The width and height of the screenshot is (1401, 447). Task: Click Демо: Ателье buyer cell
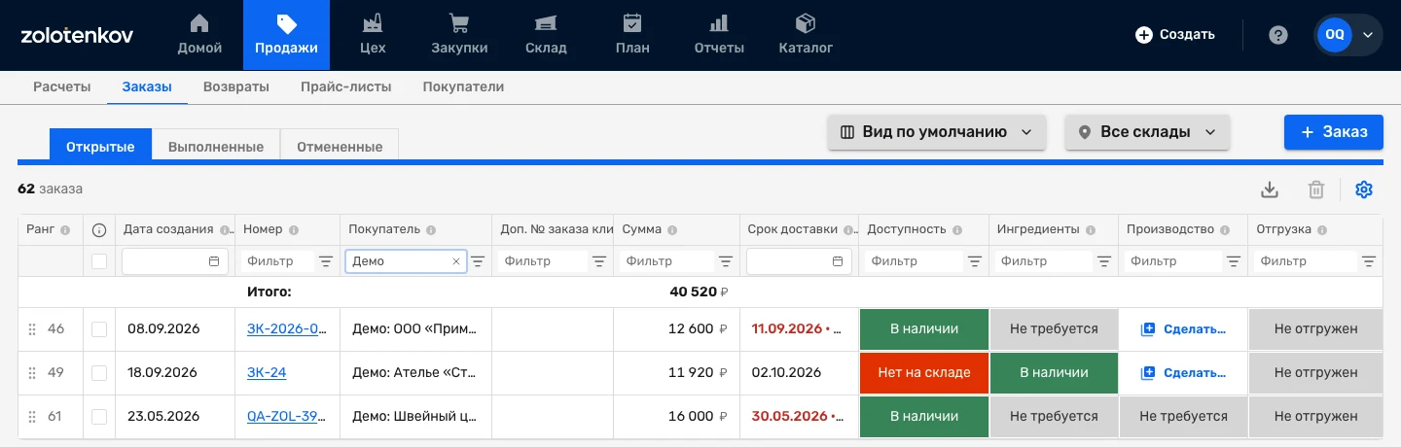[415, 373]
